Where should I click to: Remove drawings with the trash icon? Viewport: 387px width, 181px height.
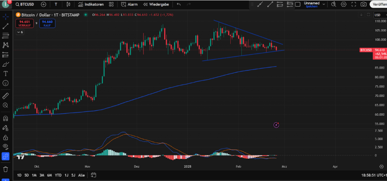[x=6, y=169]
